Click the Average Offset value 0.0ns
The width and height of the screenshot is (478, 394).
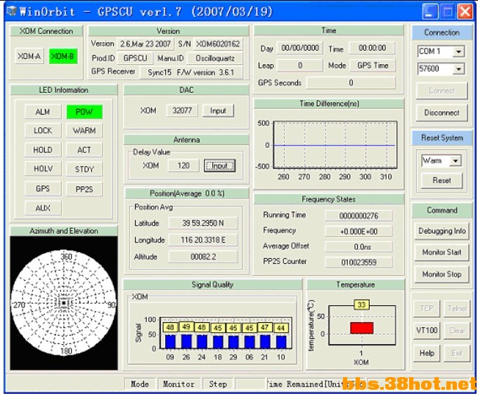[358, 246]
